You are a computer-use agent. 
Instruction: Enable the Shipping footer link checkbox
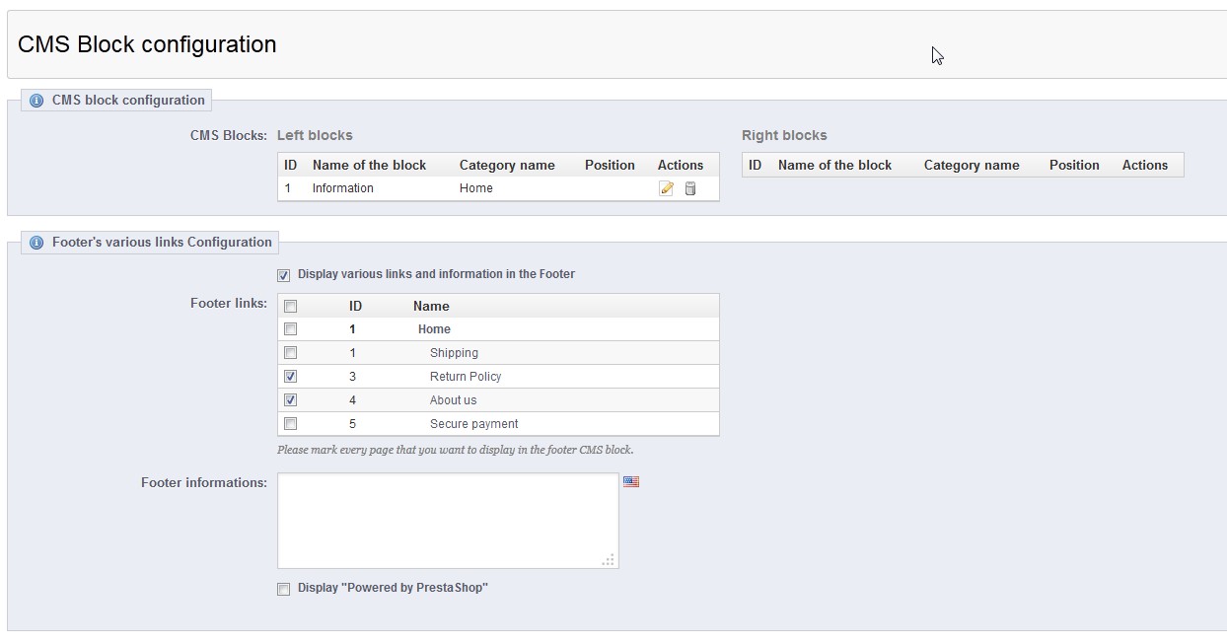[290, 353]
